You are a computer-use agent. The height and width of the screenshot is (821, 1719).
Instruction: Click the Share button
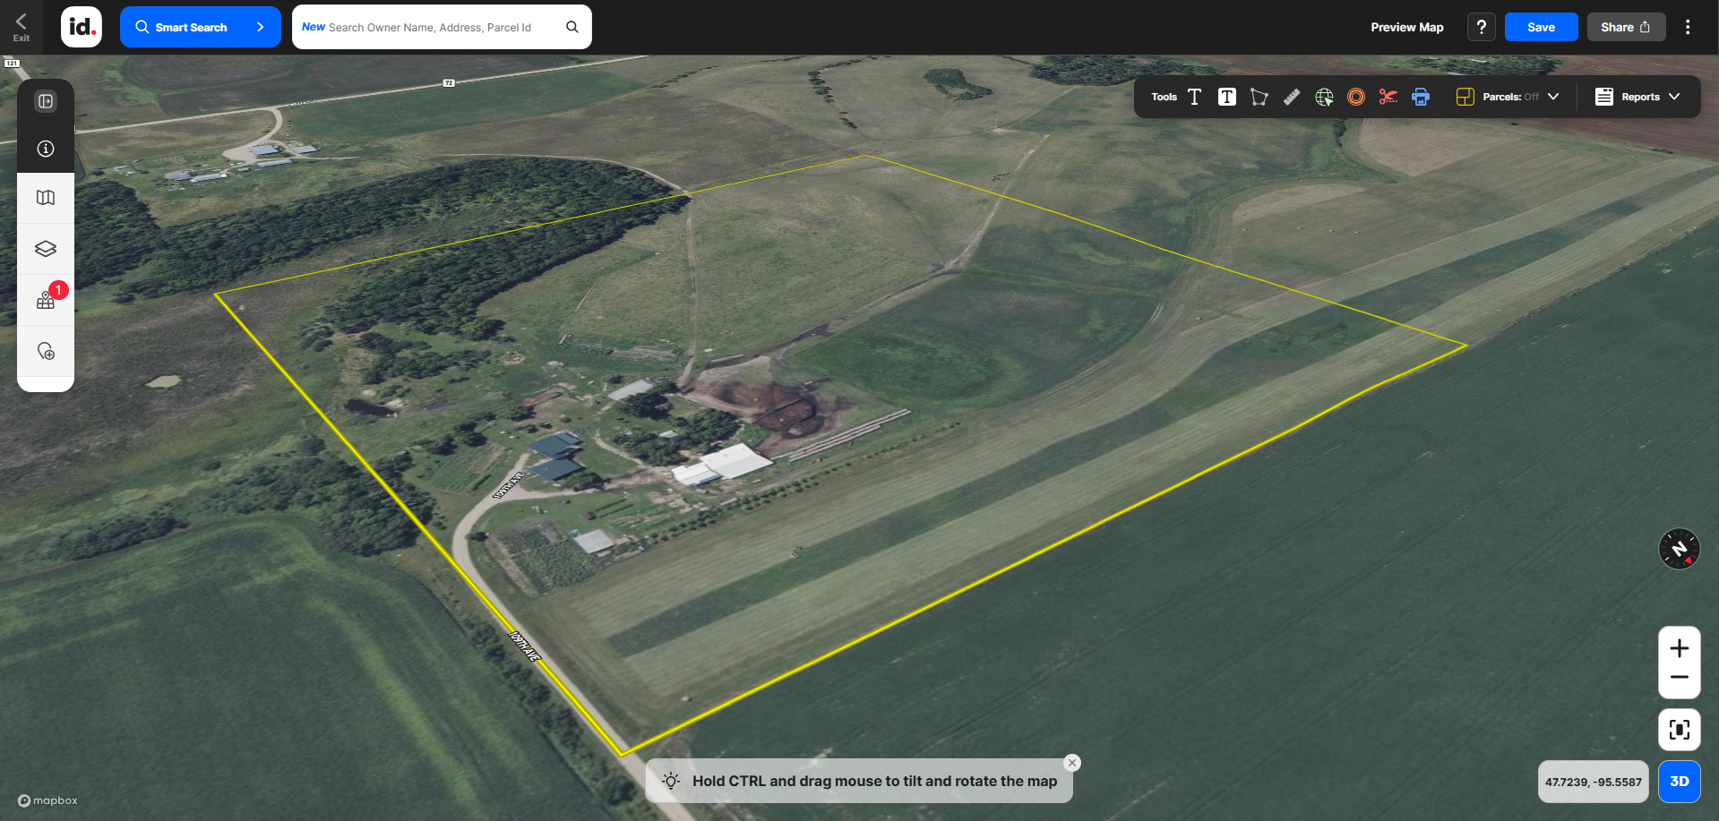pos(1625,27)
